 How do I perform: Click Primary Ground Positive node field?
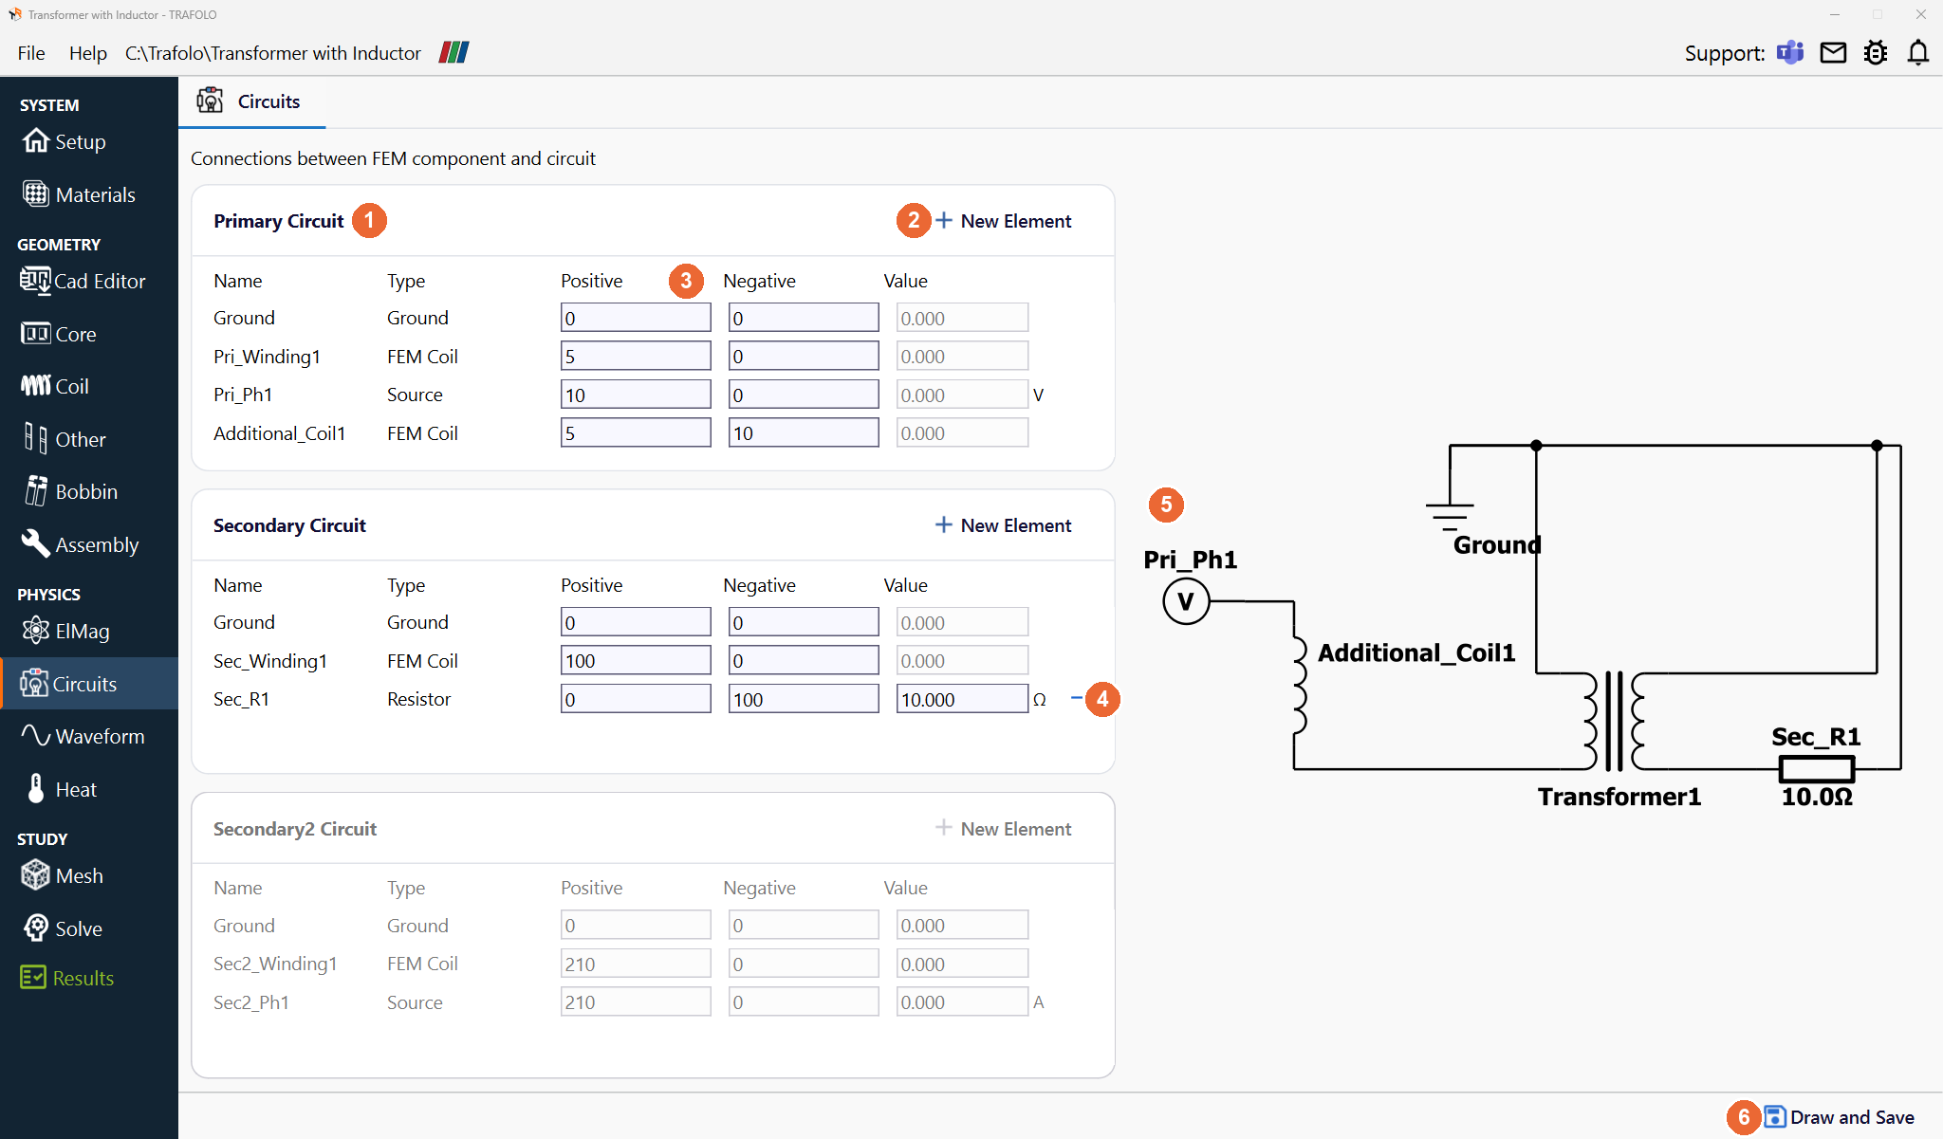click(x=636, y=318)
